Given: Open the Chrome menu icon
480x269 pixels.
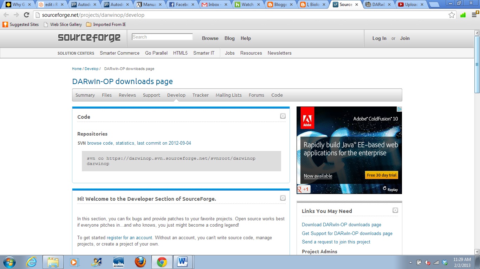Looking at the screenshot, I should pos(474,15).
